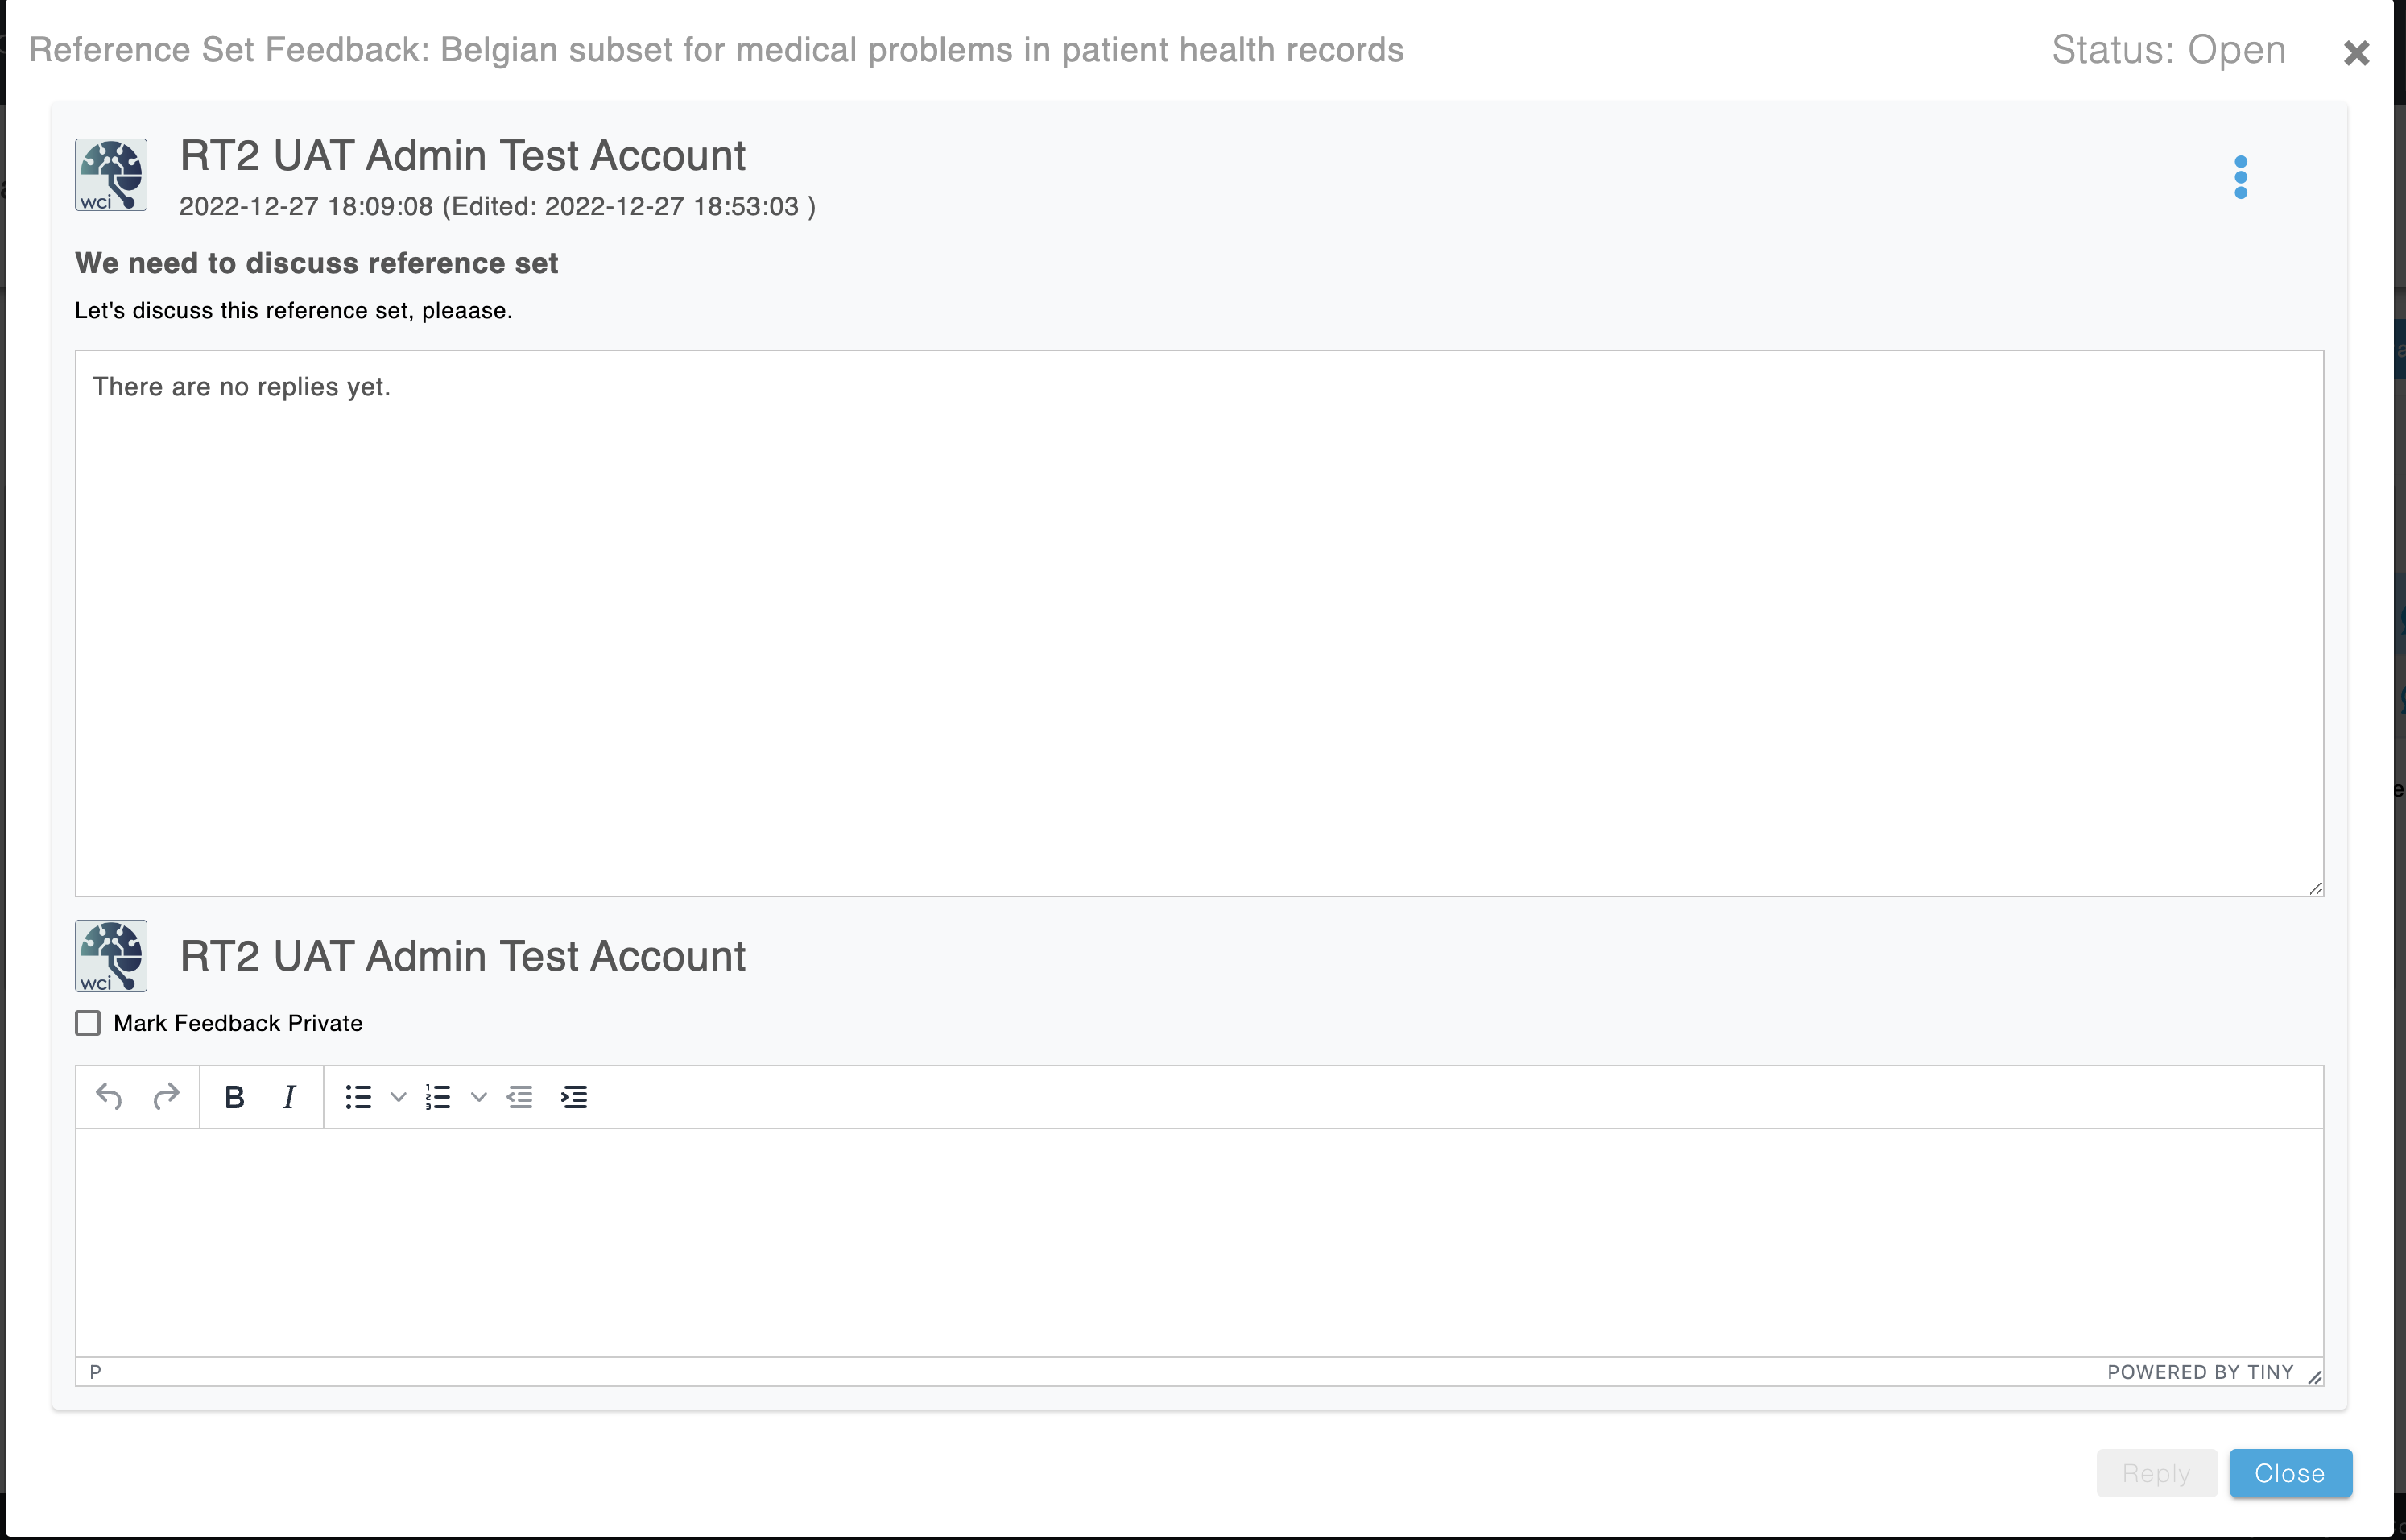Click the Reply button
Image resolution: width=2406 pixels, height=1540 pixels.
click(x=2156, y=1472)
